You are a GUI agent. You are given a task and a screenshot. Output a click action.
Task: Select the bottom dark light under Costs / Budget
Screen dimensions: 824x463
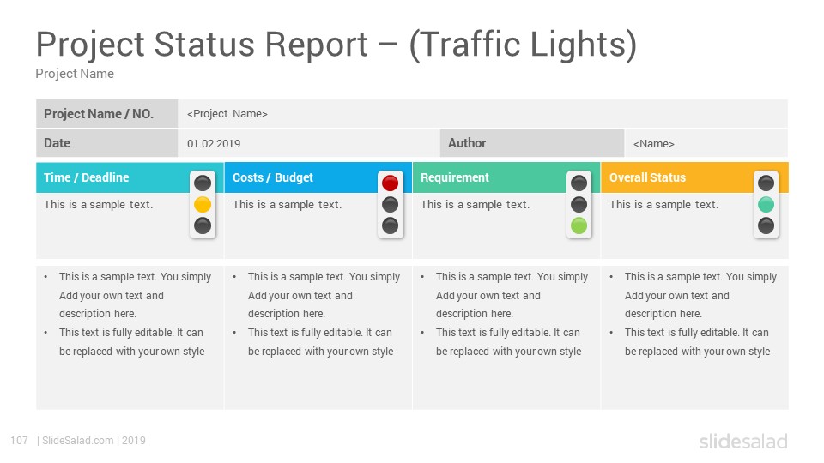[x=390, y=225]
